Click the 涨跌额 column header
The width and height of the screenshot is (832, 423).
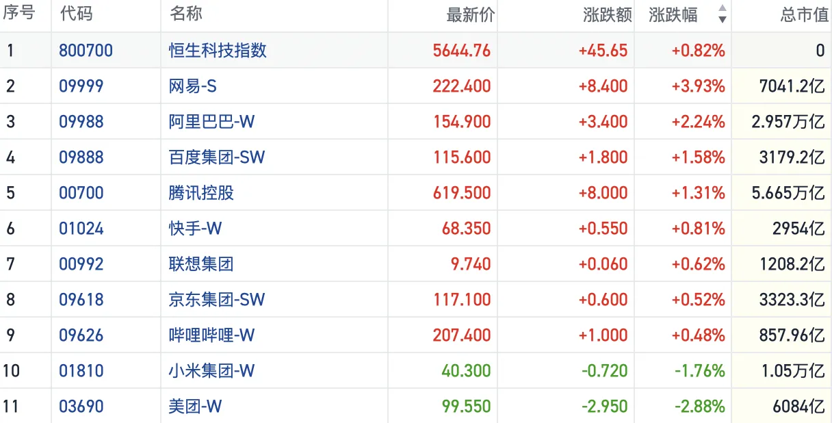point(607,14)
